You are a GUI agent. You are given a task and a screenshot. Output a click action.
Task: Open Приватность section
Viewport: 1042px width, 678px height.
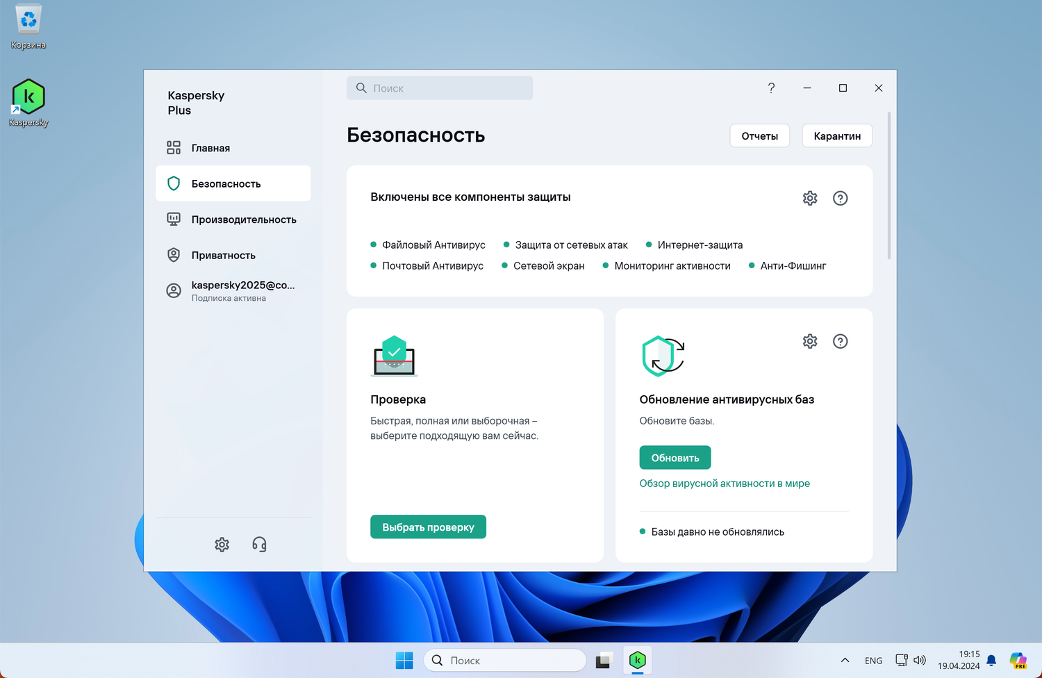coord(233,255)
